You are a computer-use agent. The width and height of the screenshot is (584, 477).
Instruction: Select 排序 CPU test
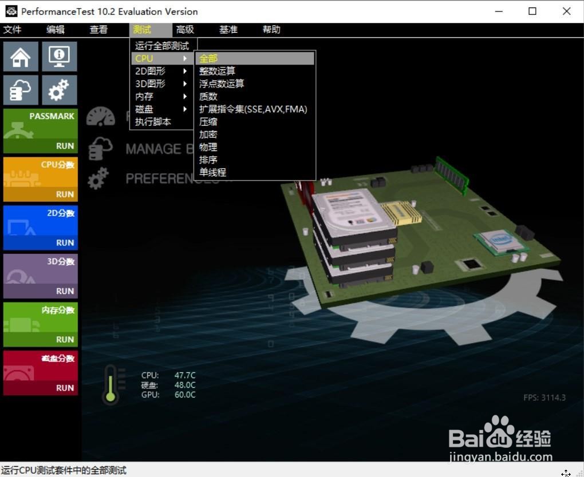pyautogui.click(x=255, y=160)
